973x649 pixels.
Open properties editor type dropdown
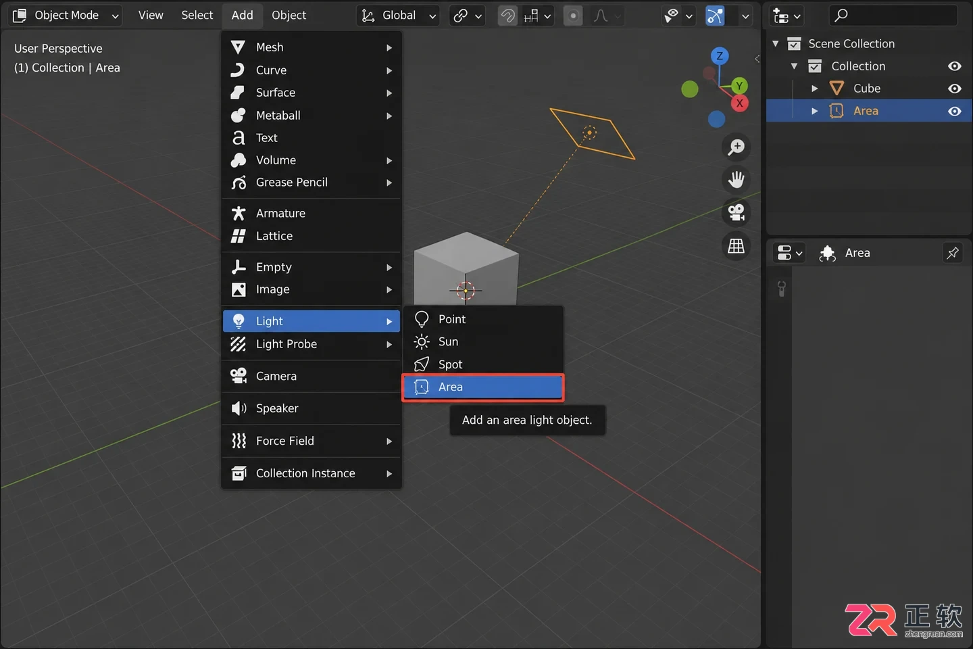789,253
